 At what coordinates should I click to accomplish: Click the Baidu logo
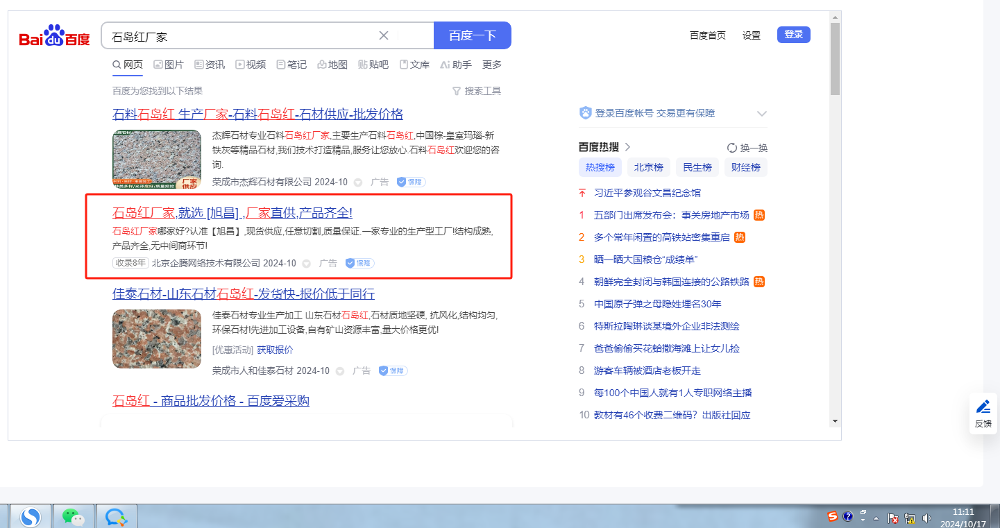tap(54, 36)
